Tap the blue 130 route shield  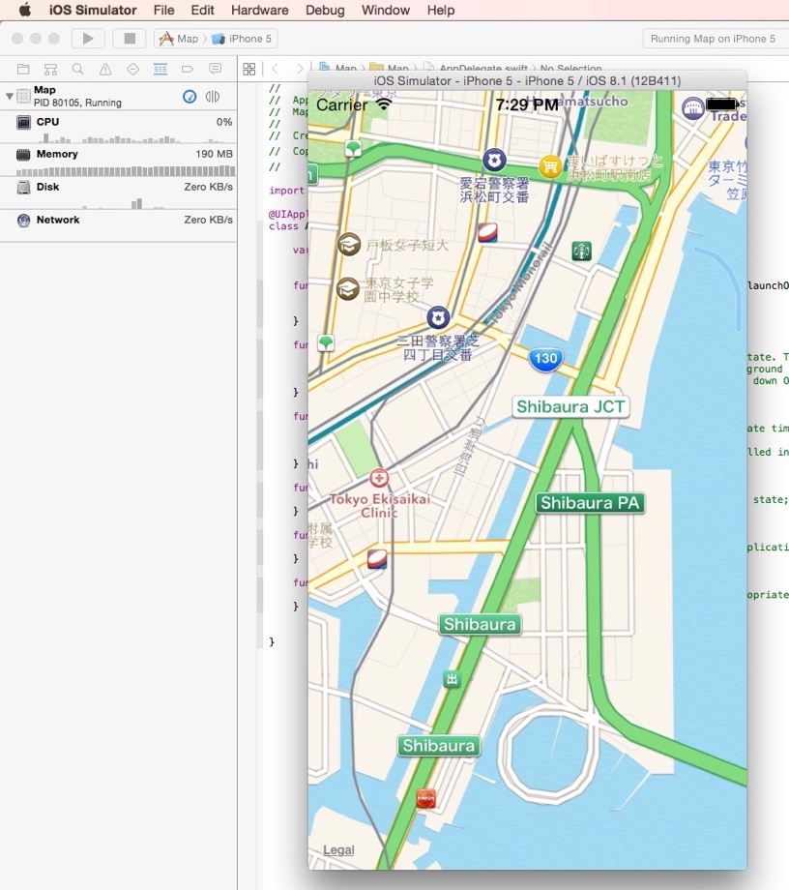click(x=545, y=359)
